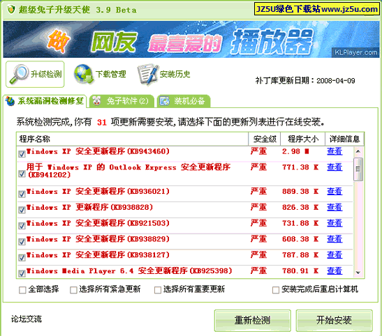
Task: Click the row Windows XP 安全更新程序 (KB921503)
Action: point(184,226)
